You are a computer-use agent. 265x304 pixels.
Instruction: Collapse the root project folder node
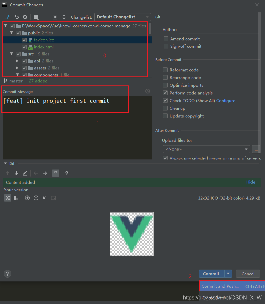[6, 26]
